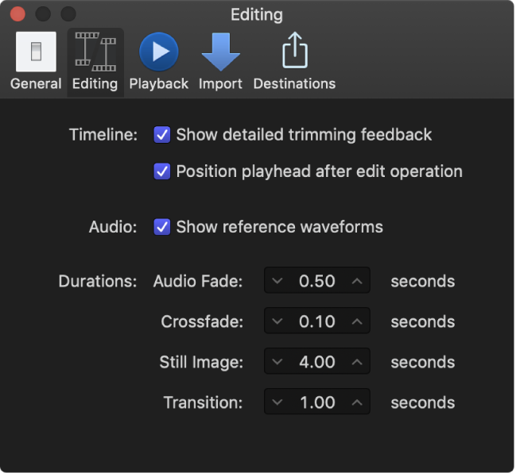The width and height of the screenshot is (516, 473).
Task: Decrease Still Image duration with down chevron
Action: click(x=277, y=362)
